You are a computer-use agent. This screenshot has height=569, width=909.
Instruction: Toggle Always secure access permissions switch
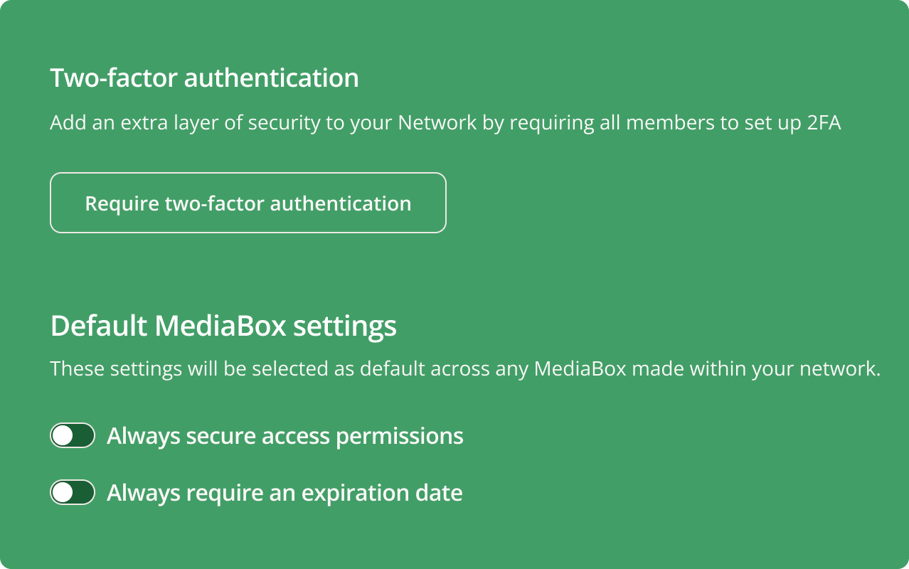click(x=73, y=435)
